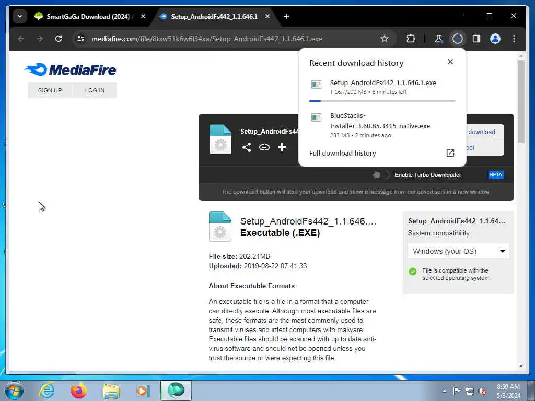The height and width of the screenshot is (401, 535).
Task: Toggle the downloads progress toolbar icon
Action: [457, 39]
